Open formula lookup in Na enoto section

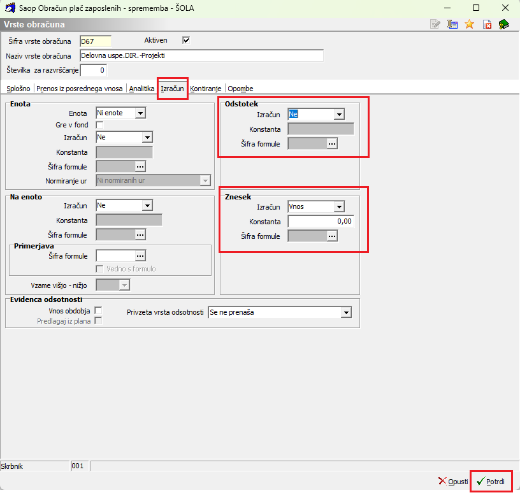click(140, 234)
